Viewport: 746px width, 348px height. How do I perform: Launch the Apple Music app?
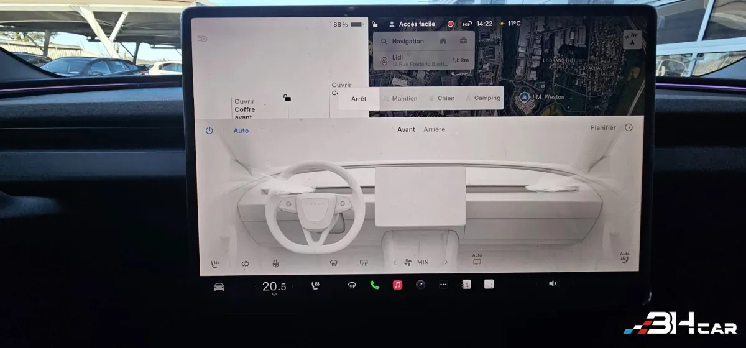(397, 285)
